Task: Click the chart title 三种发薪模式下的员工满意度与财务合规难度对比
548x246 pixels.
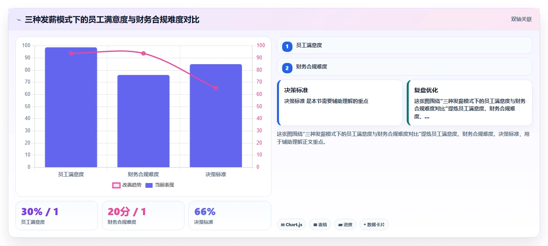Action: coord(112,19)
